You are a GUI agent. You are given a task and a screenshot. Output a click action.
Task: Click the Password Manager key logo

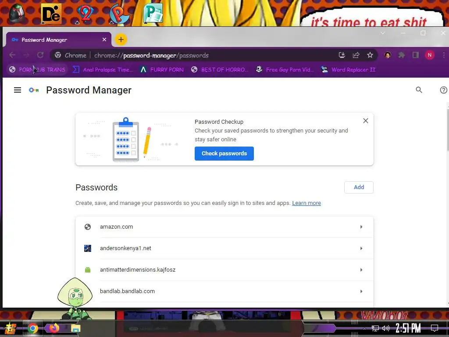tap(34, 90)
